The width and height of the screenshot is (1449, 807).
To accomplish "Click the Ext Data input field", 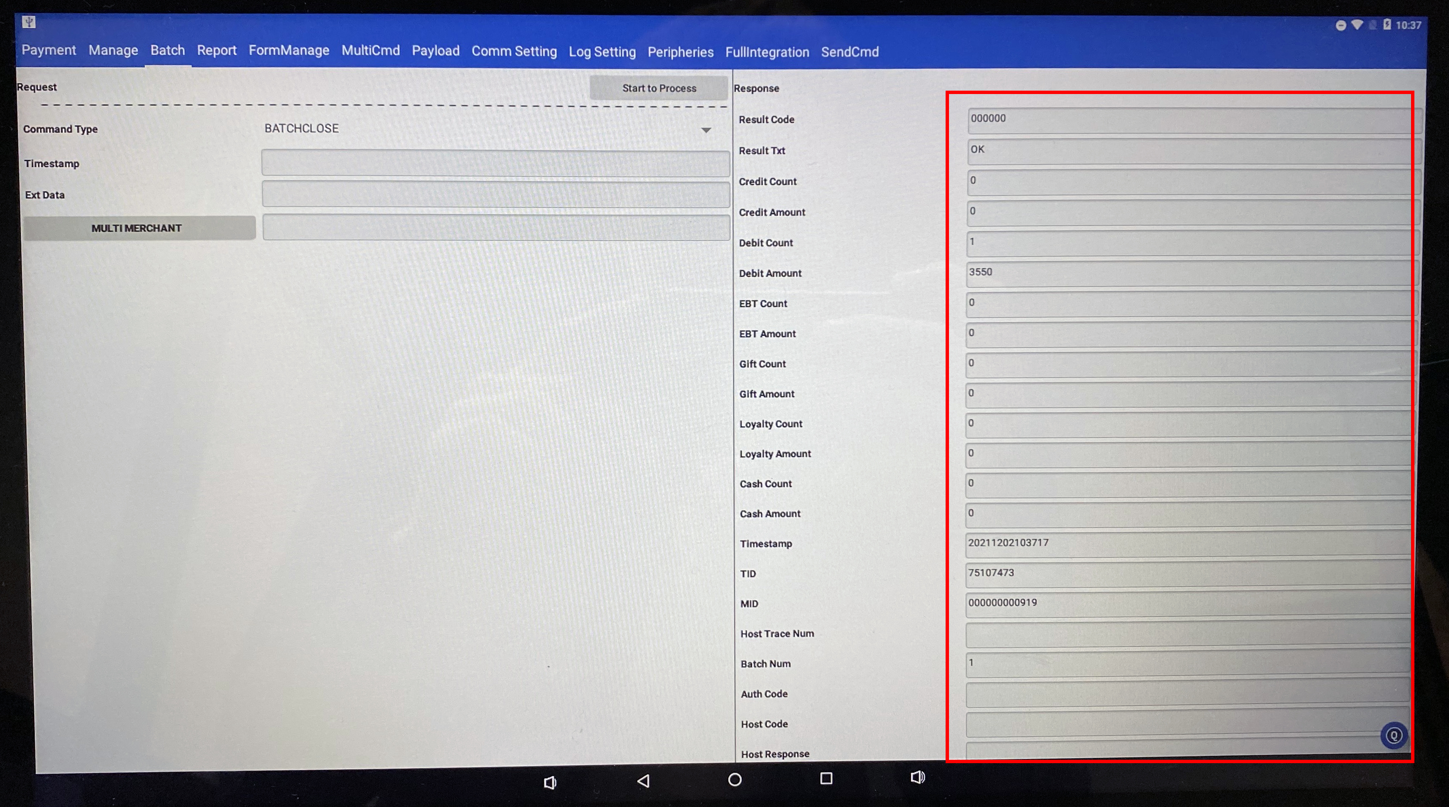I will pos(494,194).
